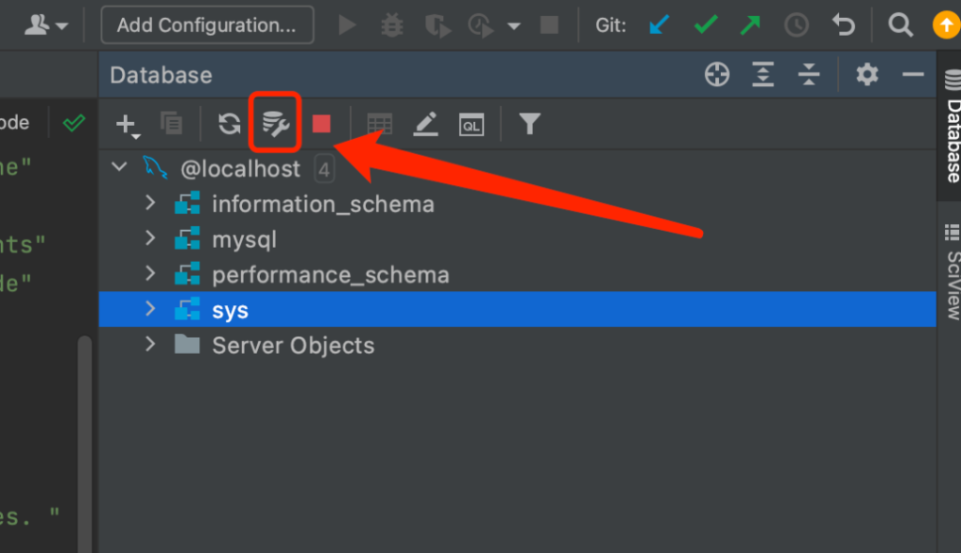Image resolution: width=961 pixels, height=553 pixels.
Task: Collapse the @localhost data source tree
Action: pyautogui.click(x=119, y=168)
